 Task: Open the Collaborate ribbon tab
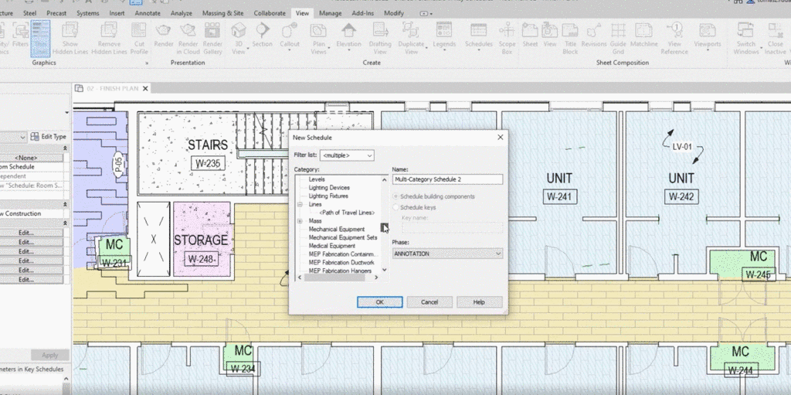270,13
